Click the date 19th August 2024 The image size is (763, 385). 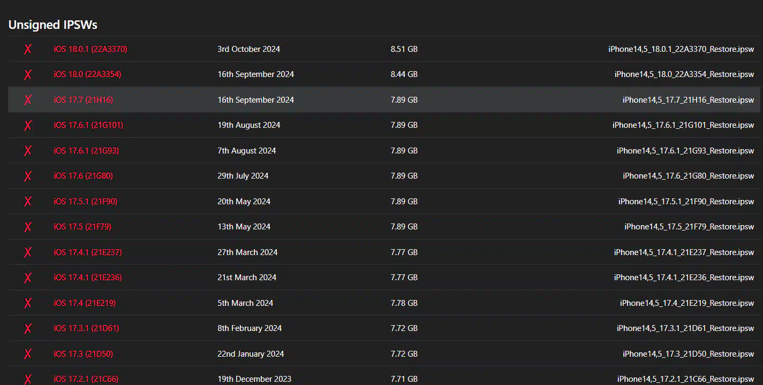[x=249, y=125]
